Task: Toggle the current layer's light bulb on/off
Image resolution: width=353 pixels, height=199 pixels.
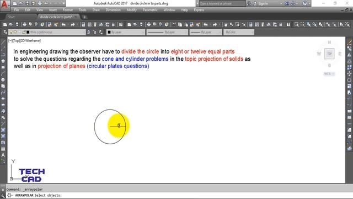Action: click(11, 32)
